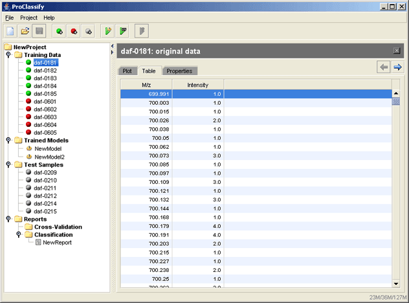Click the New Project toolbar icon
Viewport: 409px width, 303px height.
tap(10, 31)
